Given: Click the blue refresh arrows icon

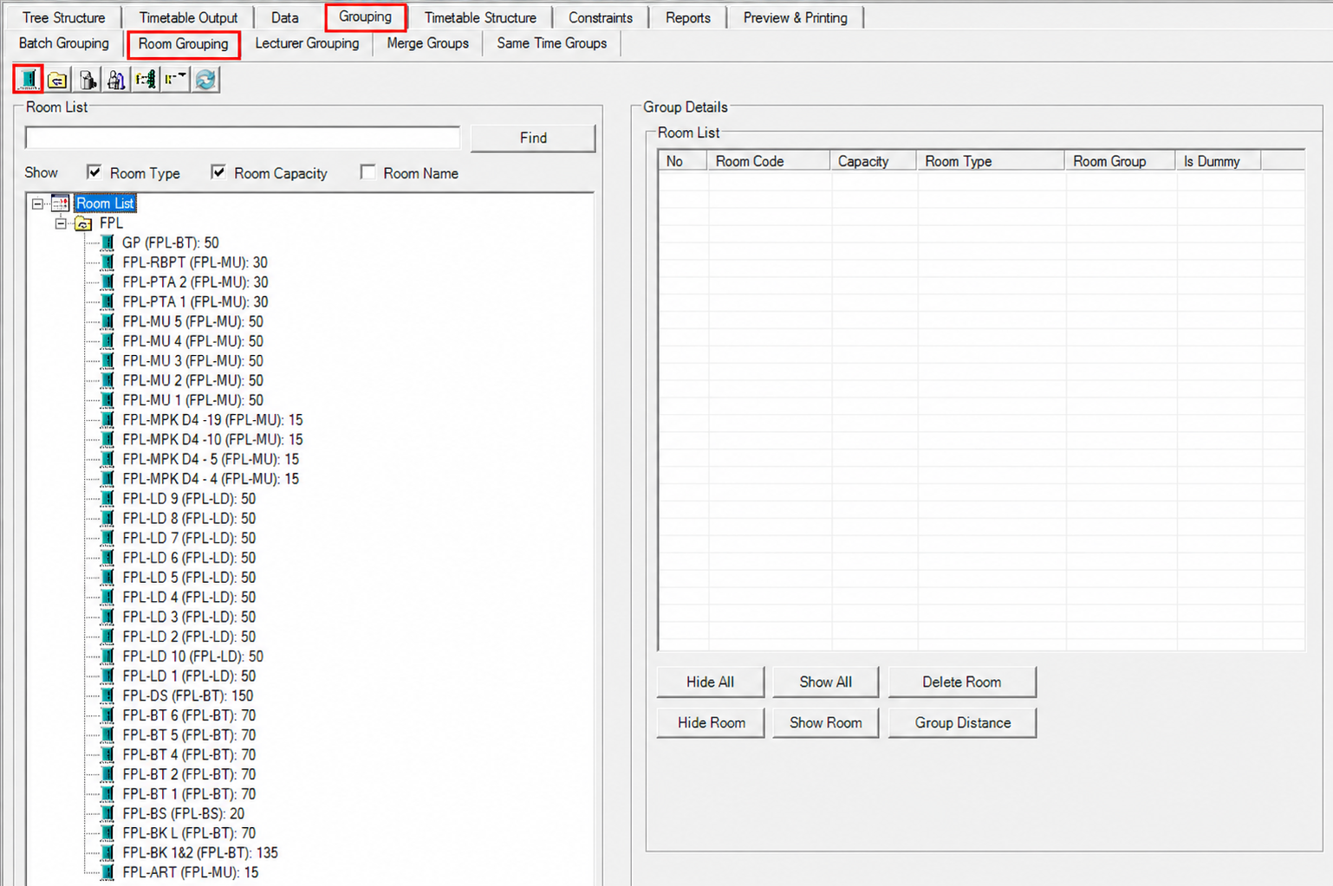Looking at the screenshot, I should [205, 80].
